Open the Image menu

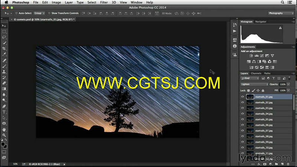click(56, 3)
